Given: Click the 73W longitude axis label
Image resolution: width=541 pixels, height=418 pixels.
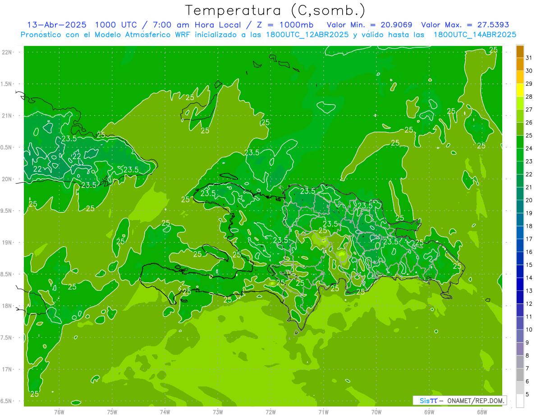Looking at the screenshot, I should point(218,412).
